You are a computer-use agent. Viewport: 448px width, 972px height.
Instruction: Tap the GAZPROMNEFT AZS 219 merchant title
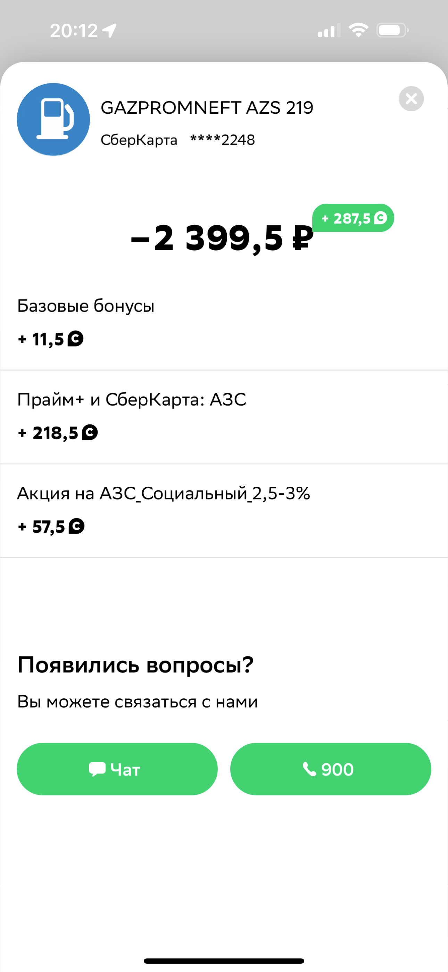pyautogui.click(x=207, y=107)
